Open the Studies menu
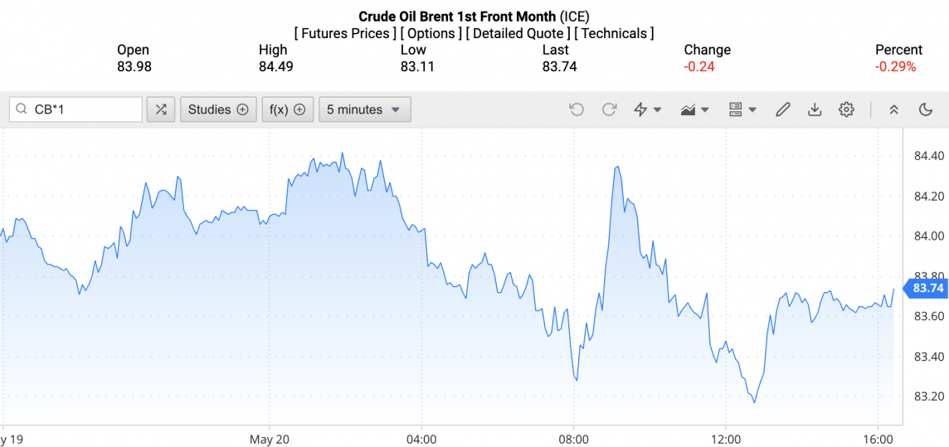Image resolution: width=949 pixels, height=447 pixels. tap(218, 109)
